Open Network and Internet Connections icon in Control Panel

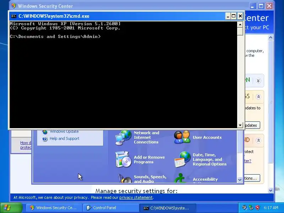[x=123, y=138]
